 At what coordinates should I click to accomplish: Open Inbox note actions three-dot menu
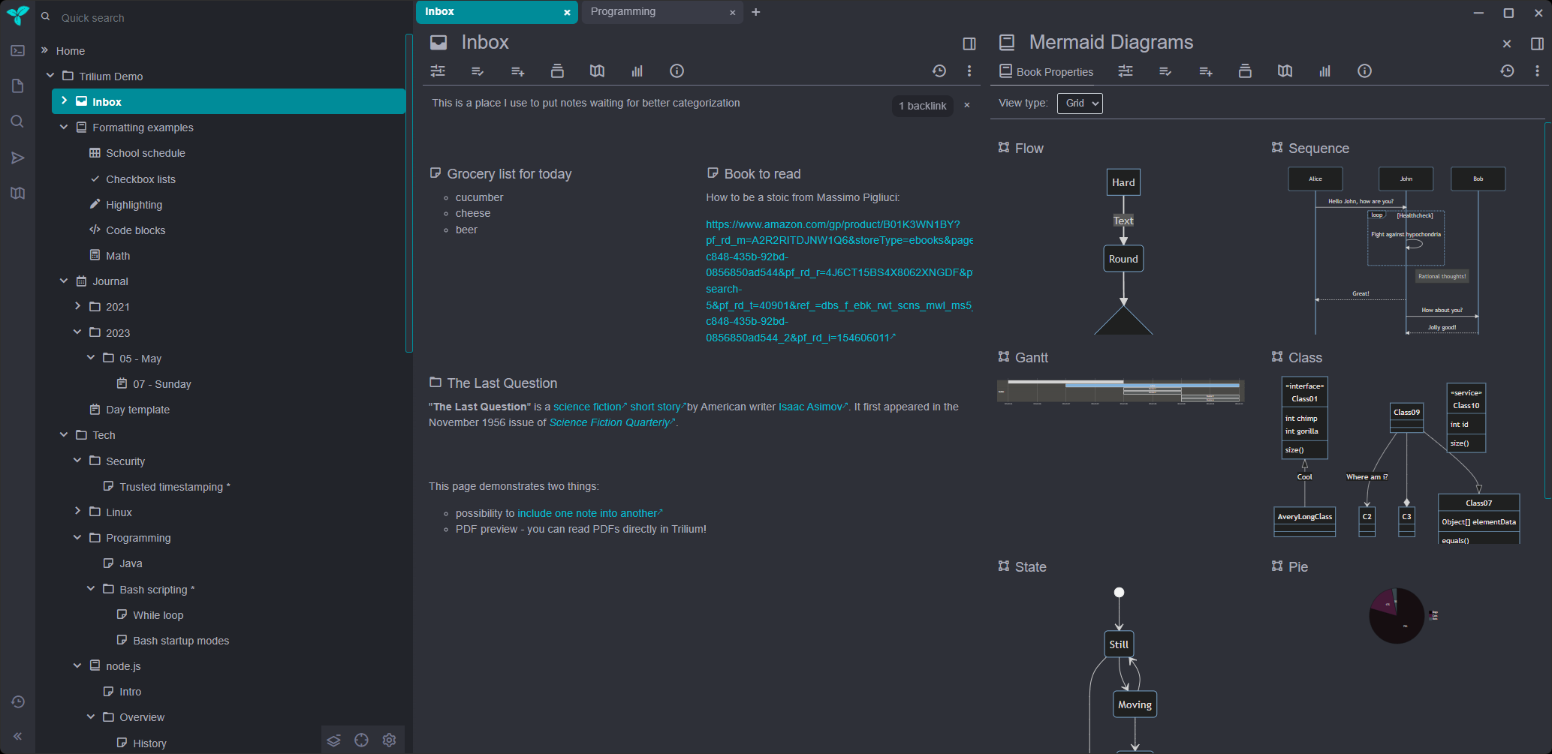click(x=969, y=71)
